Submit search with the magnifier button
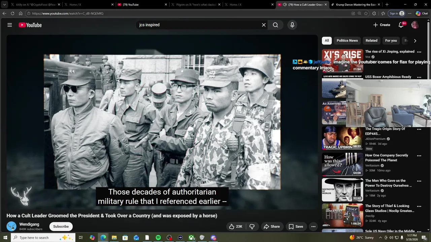Viewport: 431px width, 242px height. (275, 25)
